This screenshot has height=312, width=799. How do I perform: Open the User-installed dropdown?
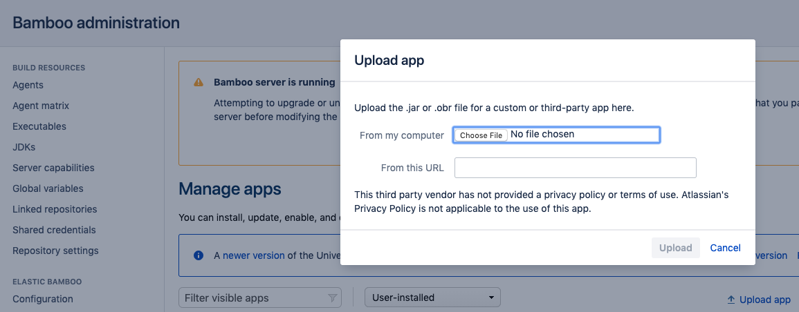[432, 298]
